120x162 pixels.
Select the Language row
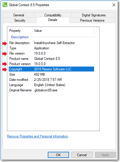click(x=52, y=85)
